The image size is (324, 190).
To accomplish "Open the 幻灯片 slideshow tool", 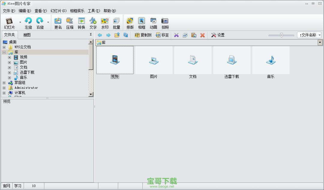I will click(9, 22).
